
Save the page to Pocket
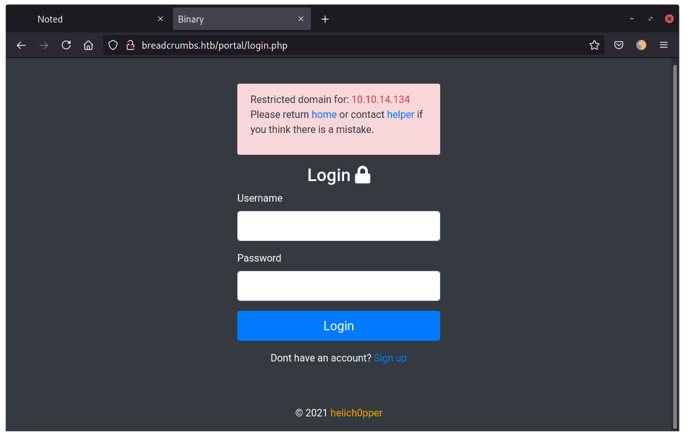(x=618, y=45)
